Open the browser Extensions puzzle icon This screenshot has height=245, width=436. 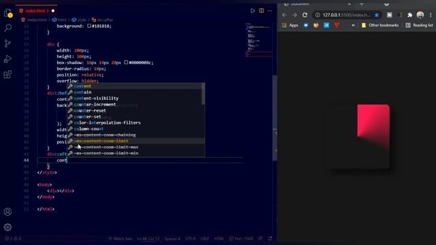coord(410,15)
